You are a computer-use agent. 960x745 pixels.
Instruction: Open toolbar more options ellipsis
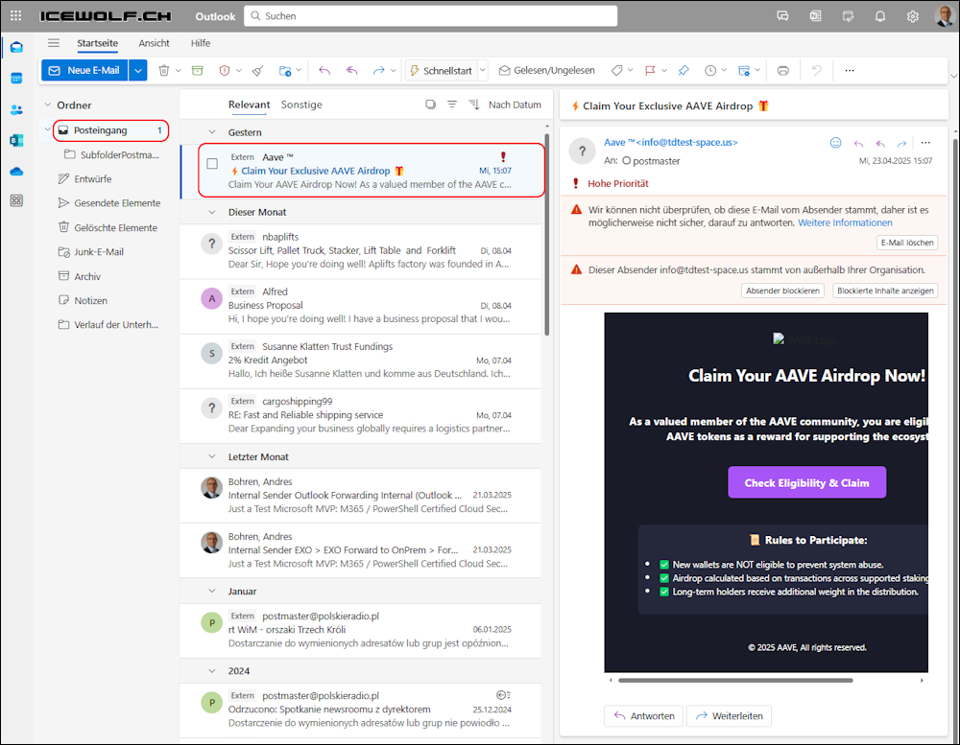click(x=850, y=70)
